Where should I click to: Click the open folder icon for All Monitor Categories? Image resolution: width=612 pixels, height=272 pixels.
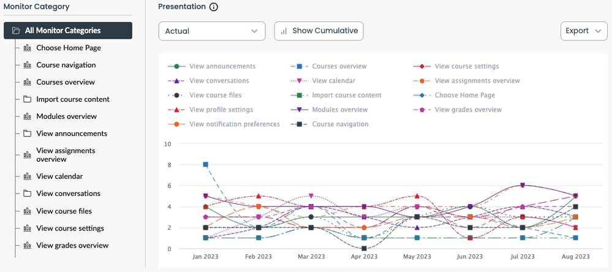point(15,31)
